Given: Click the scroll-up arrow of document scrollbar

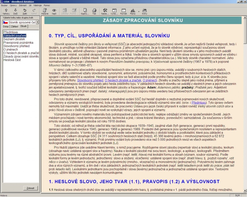Looking at the screenshot, I should pyautogui.click(x=245, y=17).
